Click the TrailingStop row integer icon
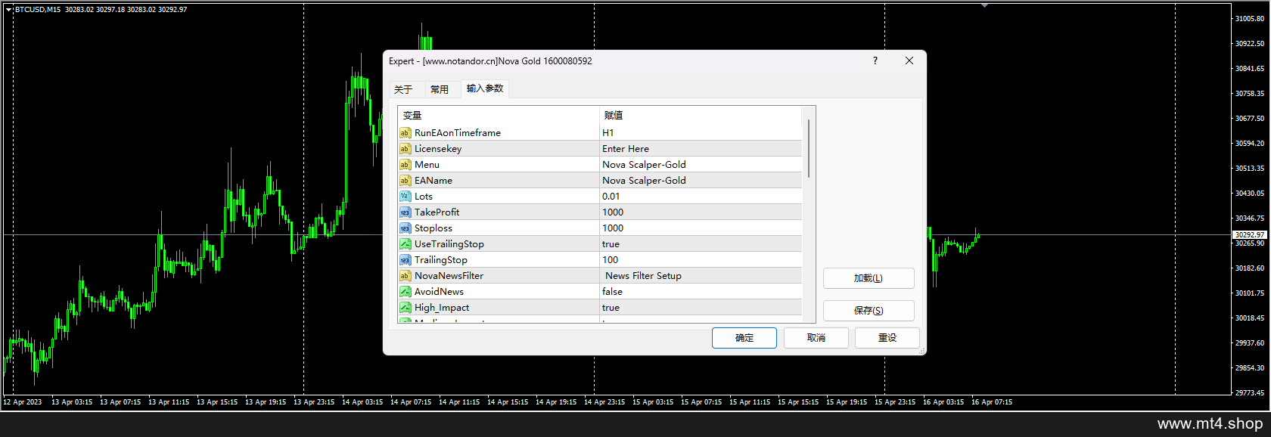Image resolution: width=1271 pixels, height=437 pixels. coord(405,260)
